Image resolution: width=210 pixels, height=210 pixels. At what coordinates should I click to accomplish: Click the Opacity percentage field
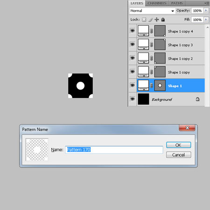[197, 11]
